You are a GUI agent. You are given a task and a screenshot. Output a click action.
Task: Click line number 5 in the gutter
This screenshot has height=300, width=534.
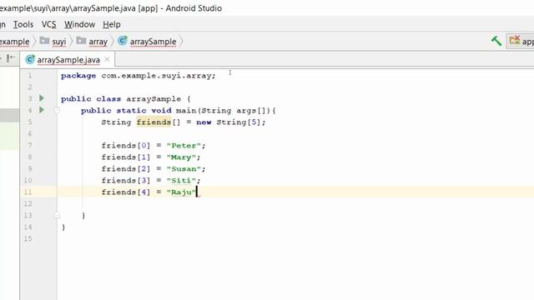[30, 122]
